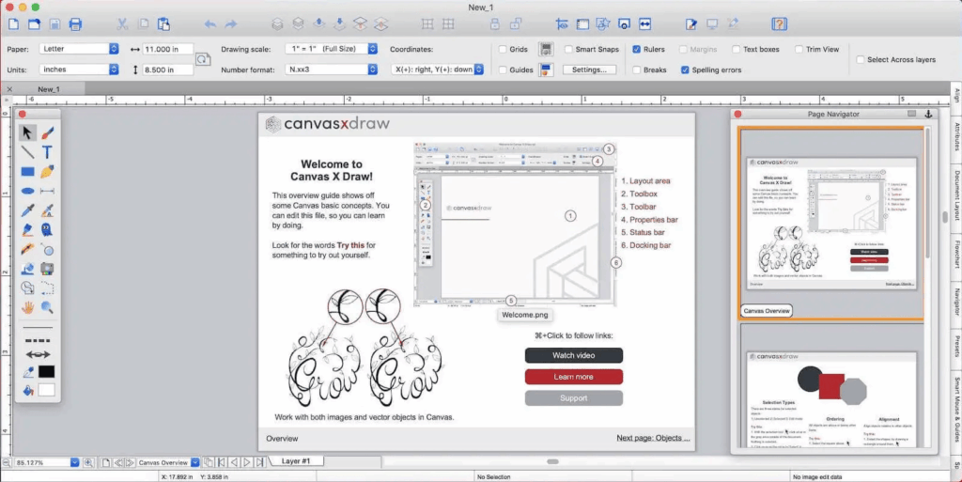The image size is (962, 482).
Task: Enable the Grids checkbox
Action: click(504, 49)
